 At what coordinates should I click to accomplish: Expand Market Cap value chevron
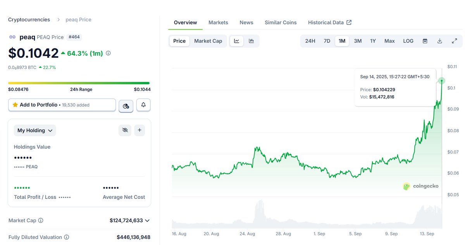coord(147,220)
